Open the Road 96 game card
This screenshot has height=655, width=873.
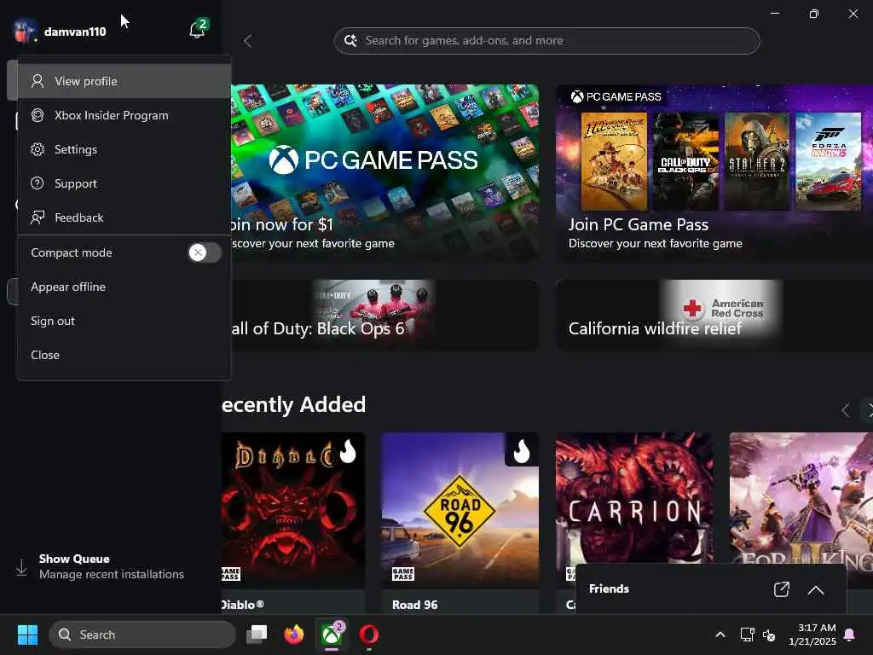tap(460, 523)
